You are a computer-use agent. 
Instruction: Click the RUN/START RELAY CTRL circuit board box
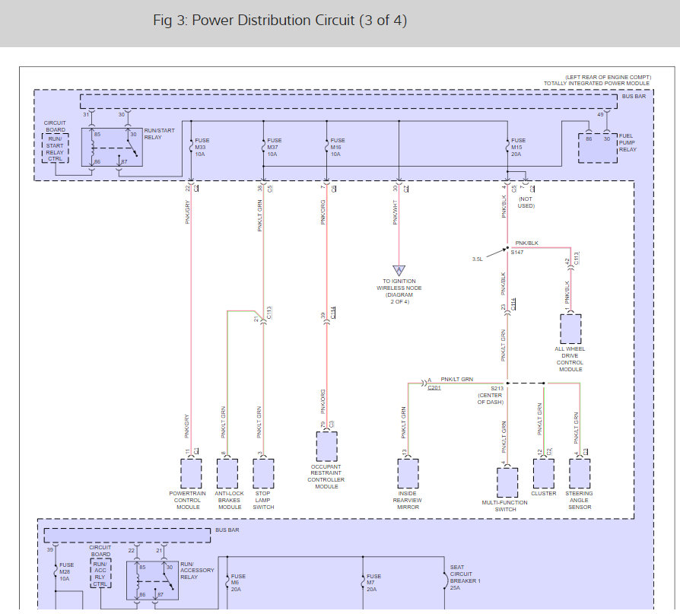click(x=55, y=148)
